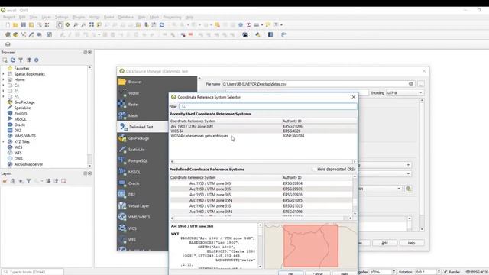Open the Layer Styling brush icon in Layers
This screenshot has height=275, width=489.
[5, 181]
